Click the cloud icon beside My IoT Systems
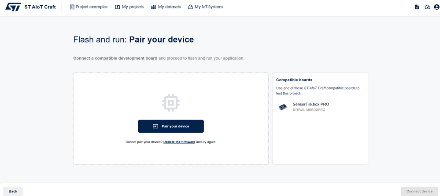This screenshot has width=440, height=196. [190, 7]
